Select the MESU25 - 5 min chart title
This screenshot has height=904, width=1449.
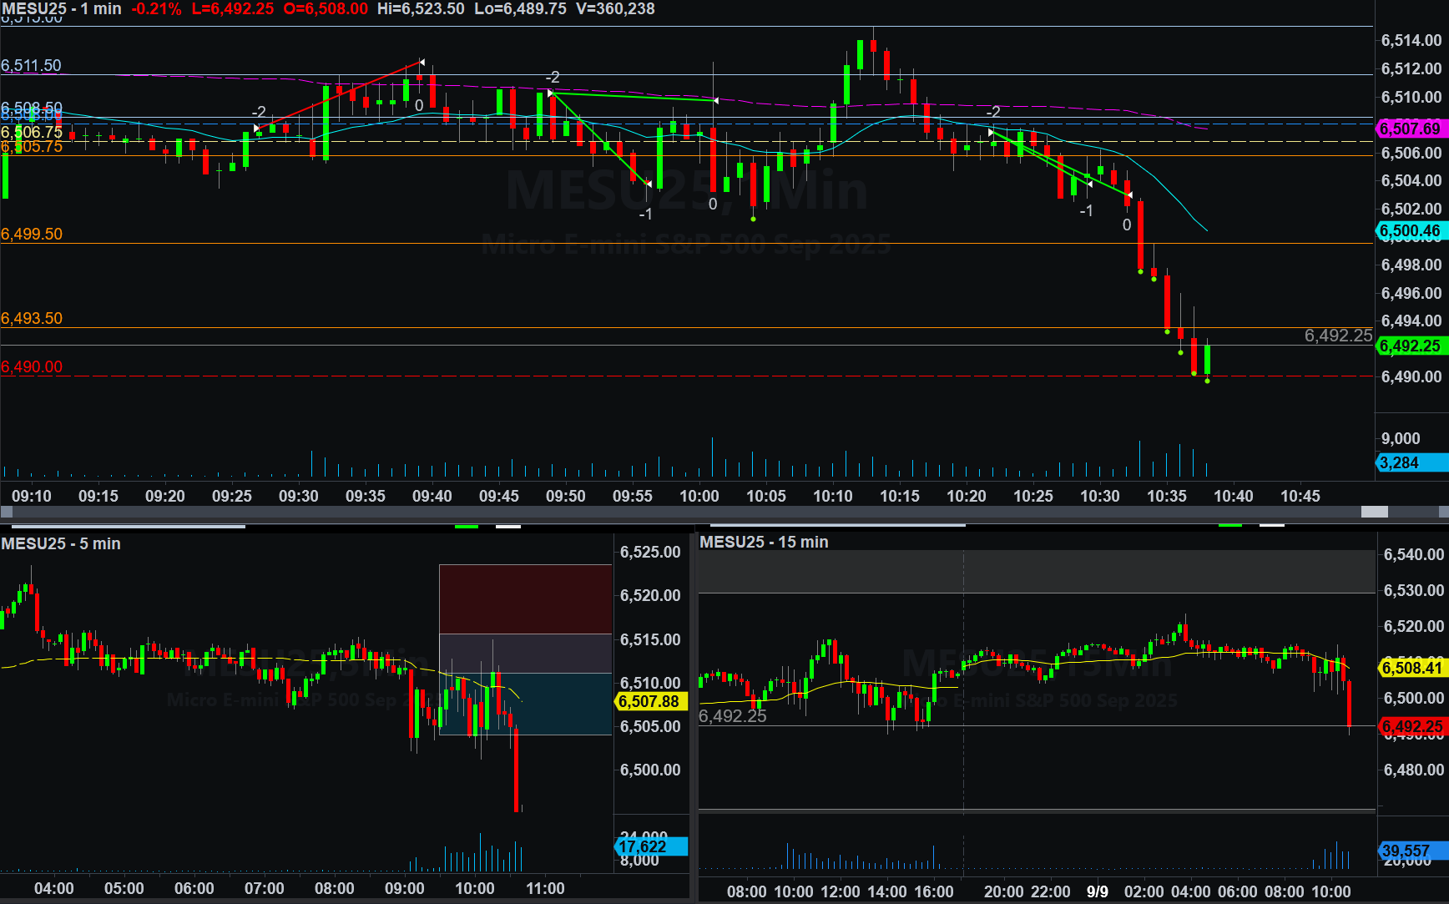pos(61,543)
